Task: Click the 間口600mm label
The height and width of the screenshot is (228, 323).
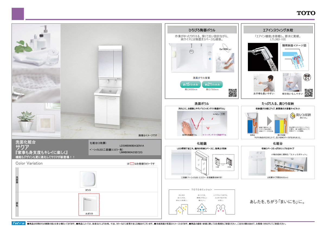Action: pyautogui.click(x=191, y=89)
